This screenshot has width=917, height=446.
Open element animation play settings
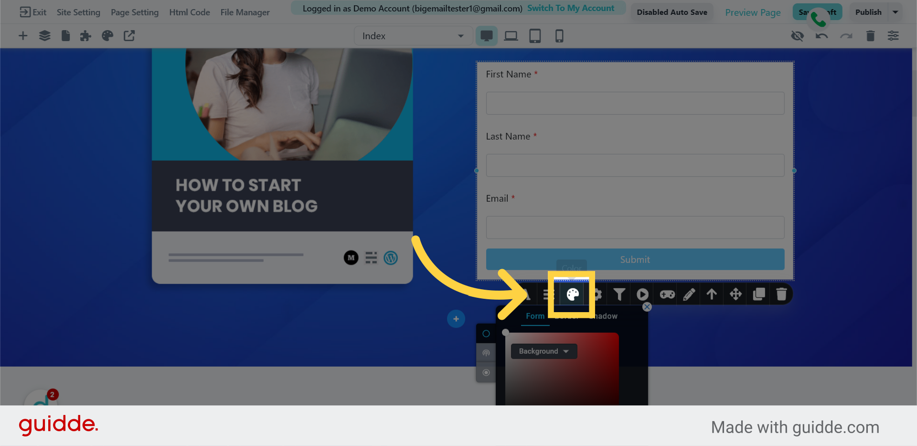[642, 294]
